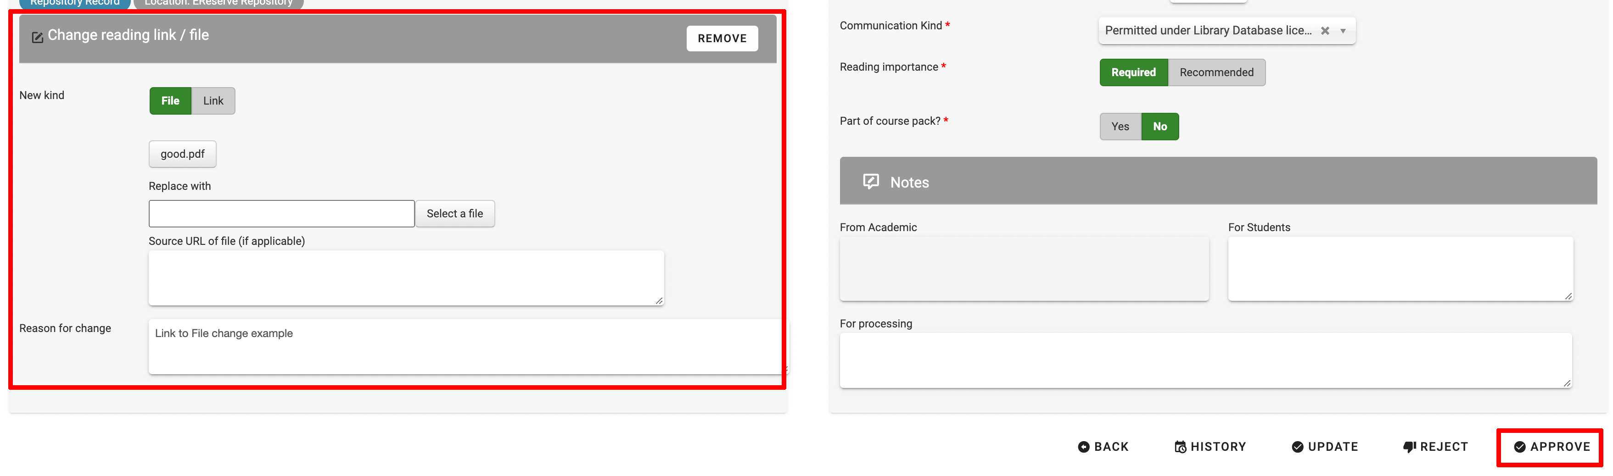Click the edit pencil icon on Change reading link header
The height and width of the screenshot is (476, 1613).
click(x=37, y=37)
